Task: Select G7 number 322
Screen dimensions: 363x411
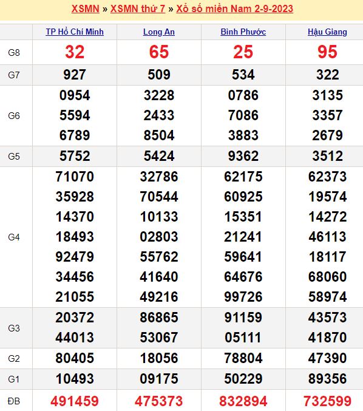Action: click(x=327, y=75)
